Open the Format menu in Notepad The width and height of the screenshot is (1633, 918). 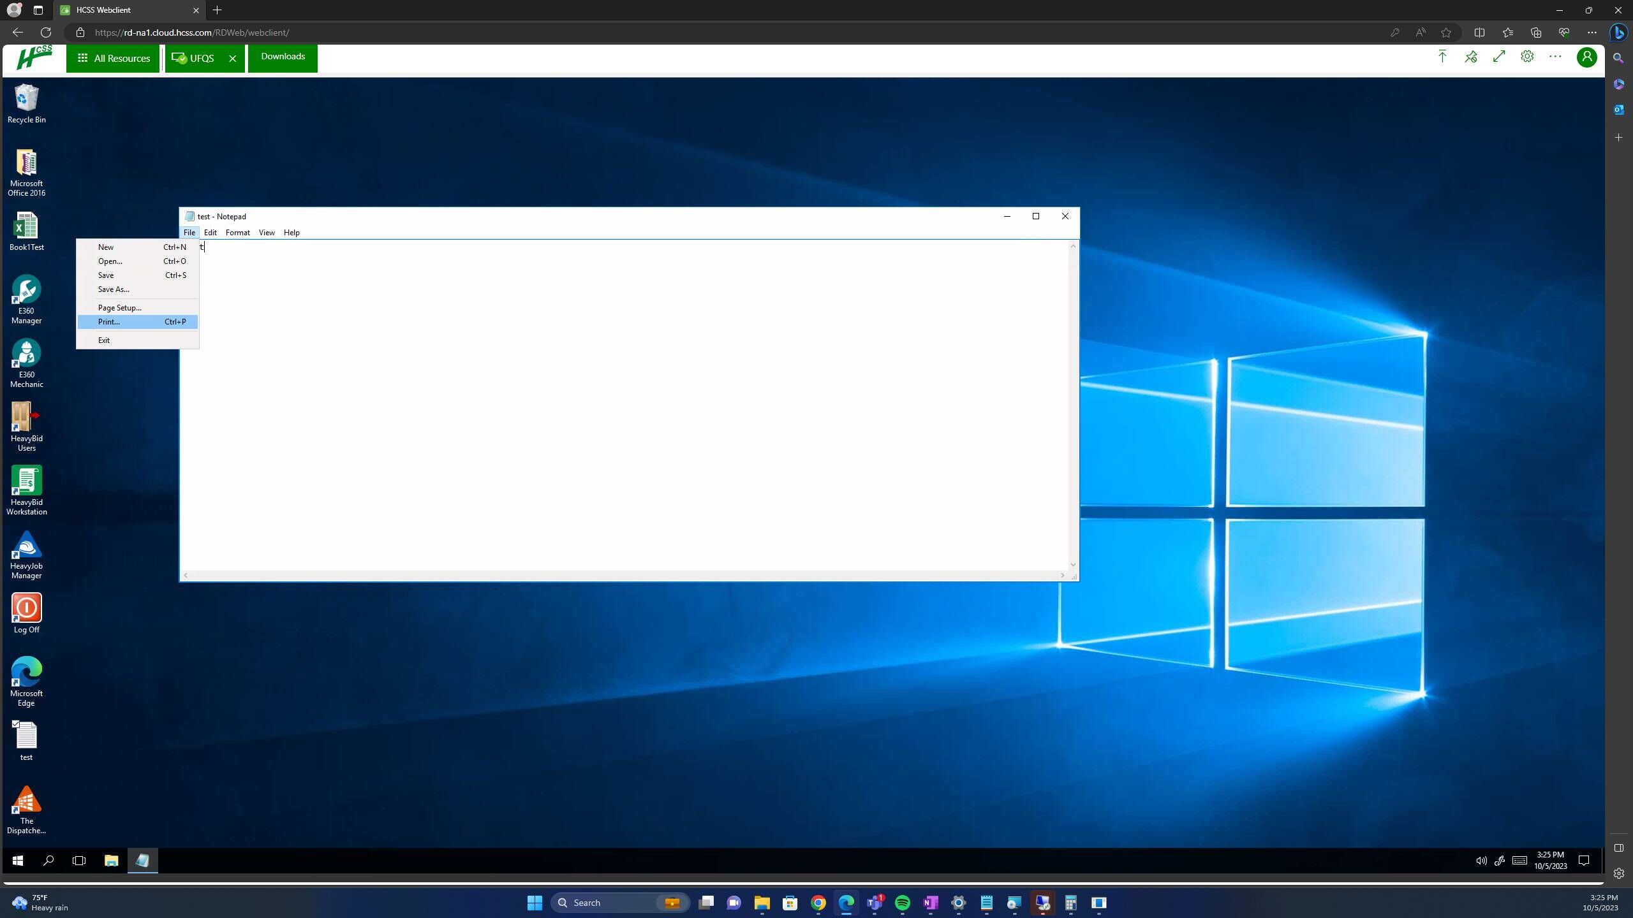tap(237, 232)
